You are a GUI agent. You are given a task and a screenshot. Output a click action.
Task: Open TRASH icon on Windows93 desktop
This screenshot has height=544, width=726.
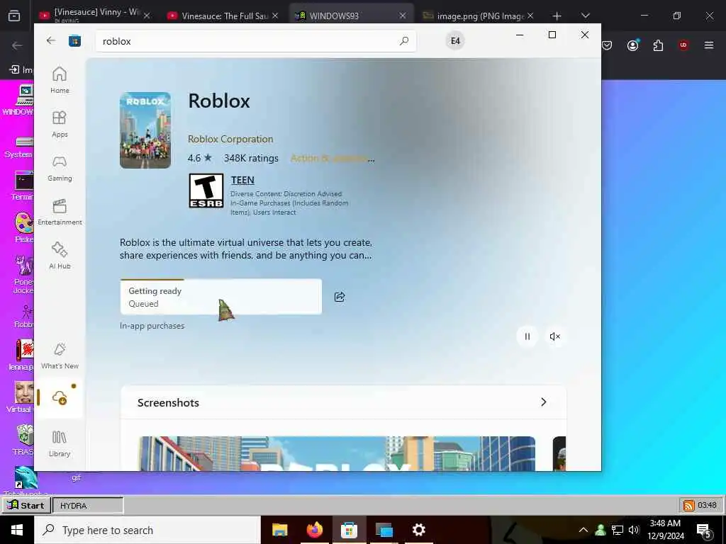pos(23,439)
